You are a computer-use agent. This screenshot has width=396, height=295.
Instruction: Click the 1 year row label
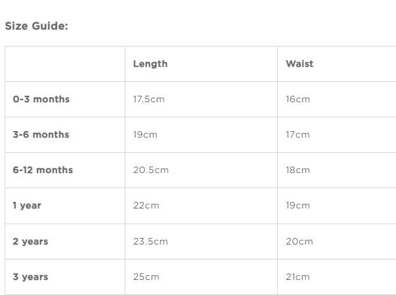(x=27, y=205)
